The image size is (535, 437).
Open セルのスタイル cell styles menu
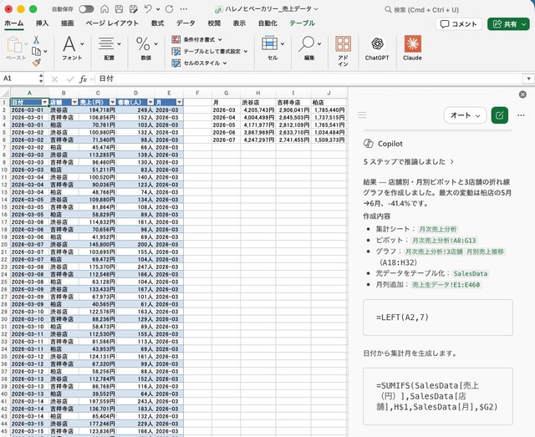(199, 63)
